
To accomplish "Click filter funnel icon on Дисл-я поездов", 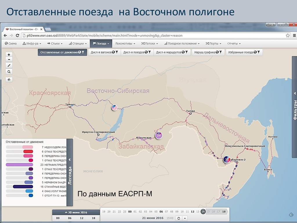I will [150, 52].
